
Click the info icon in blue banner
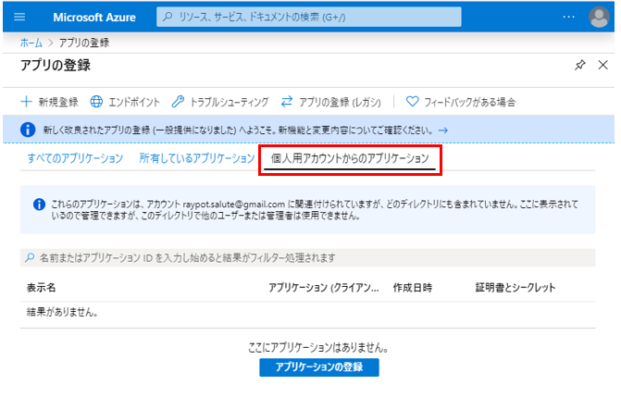pos(28,130)
